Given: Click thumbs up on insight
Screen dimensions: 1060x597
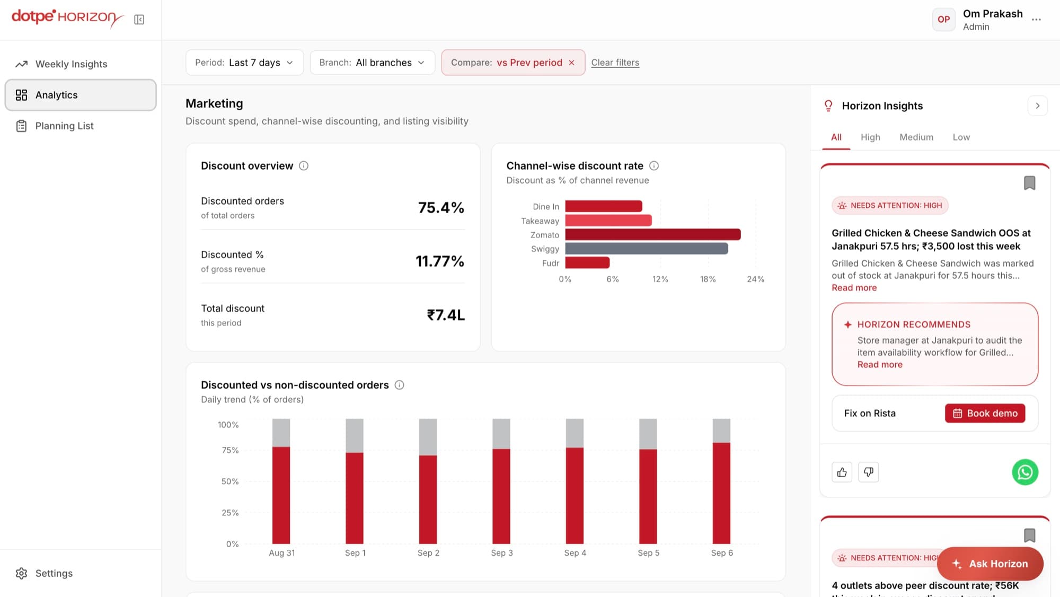Looking at the screenshot, I should tap(842, 472).
